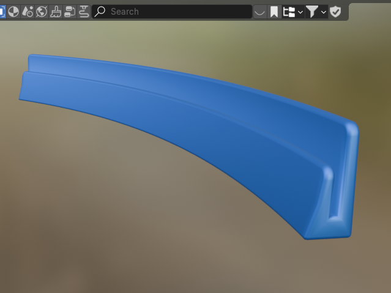Click inside the Search text field

(x=177, y=11)
